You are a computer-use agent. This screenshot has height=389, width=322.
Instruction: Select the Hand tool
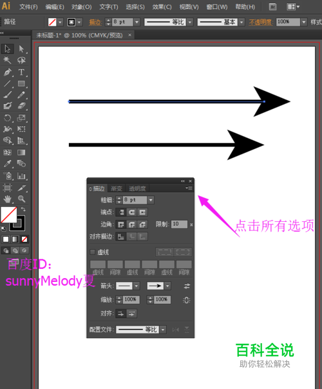[8, 199]
